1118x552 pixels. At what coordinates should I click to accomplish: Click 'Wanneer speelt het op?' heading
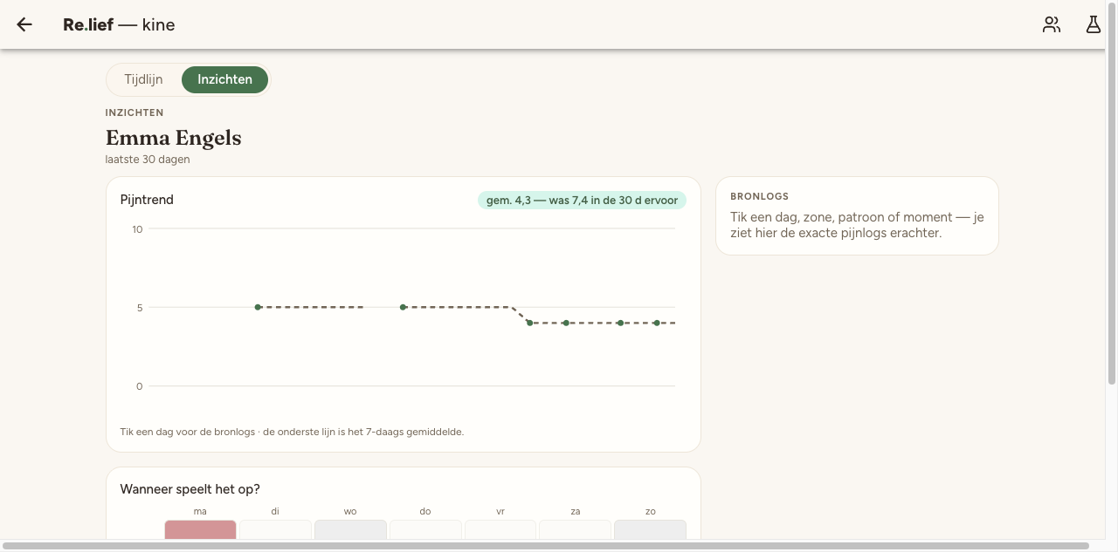click(x=190, y=489)
